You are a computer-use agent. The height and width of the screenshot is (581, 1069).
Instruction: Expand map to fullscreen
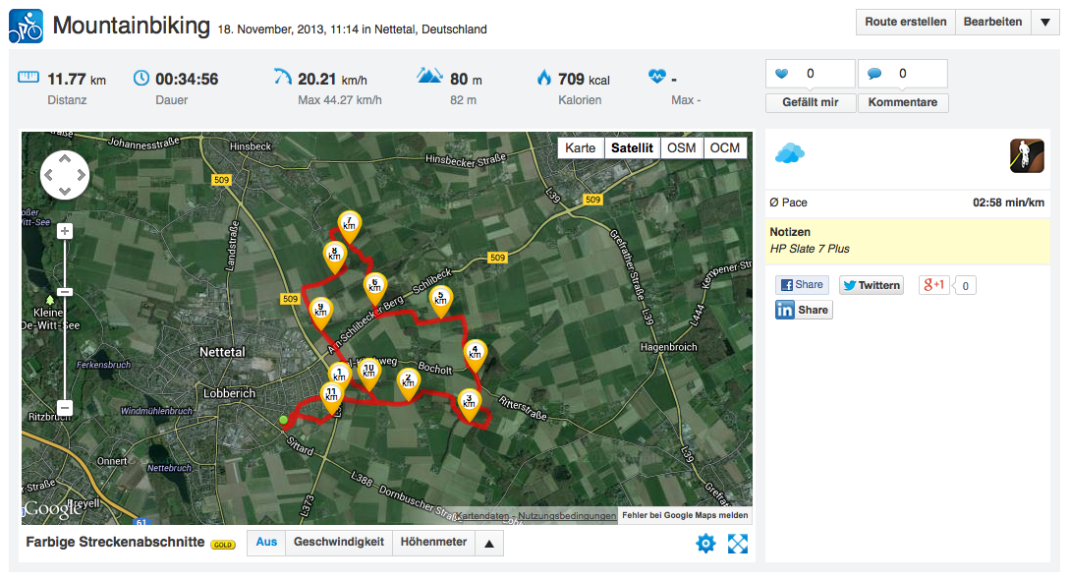pos(738,544)
